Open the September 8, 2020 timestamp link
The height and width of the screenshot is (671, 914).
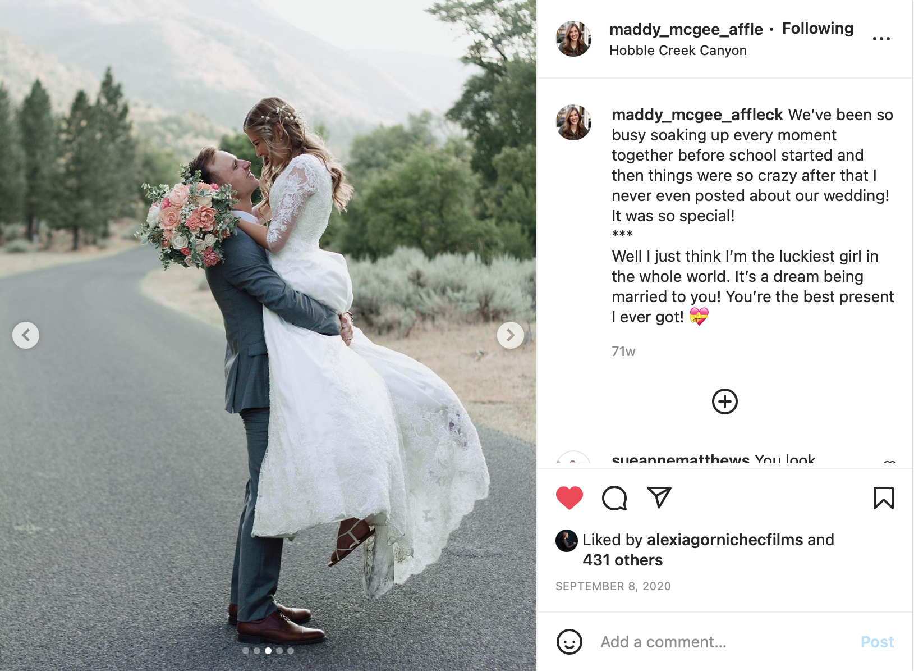pyautogui.click(x=613, y=586)
